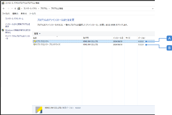Open the ツール(T) menu
This screenshot has height=115, width=172.
click(x=32, y=13)
